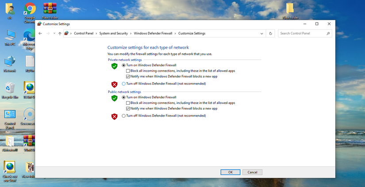Click the firewall icon in address bar
The height and width of the screenshot is (187, 365).
66,33
